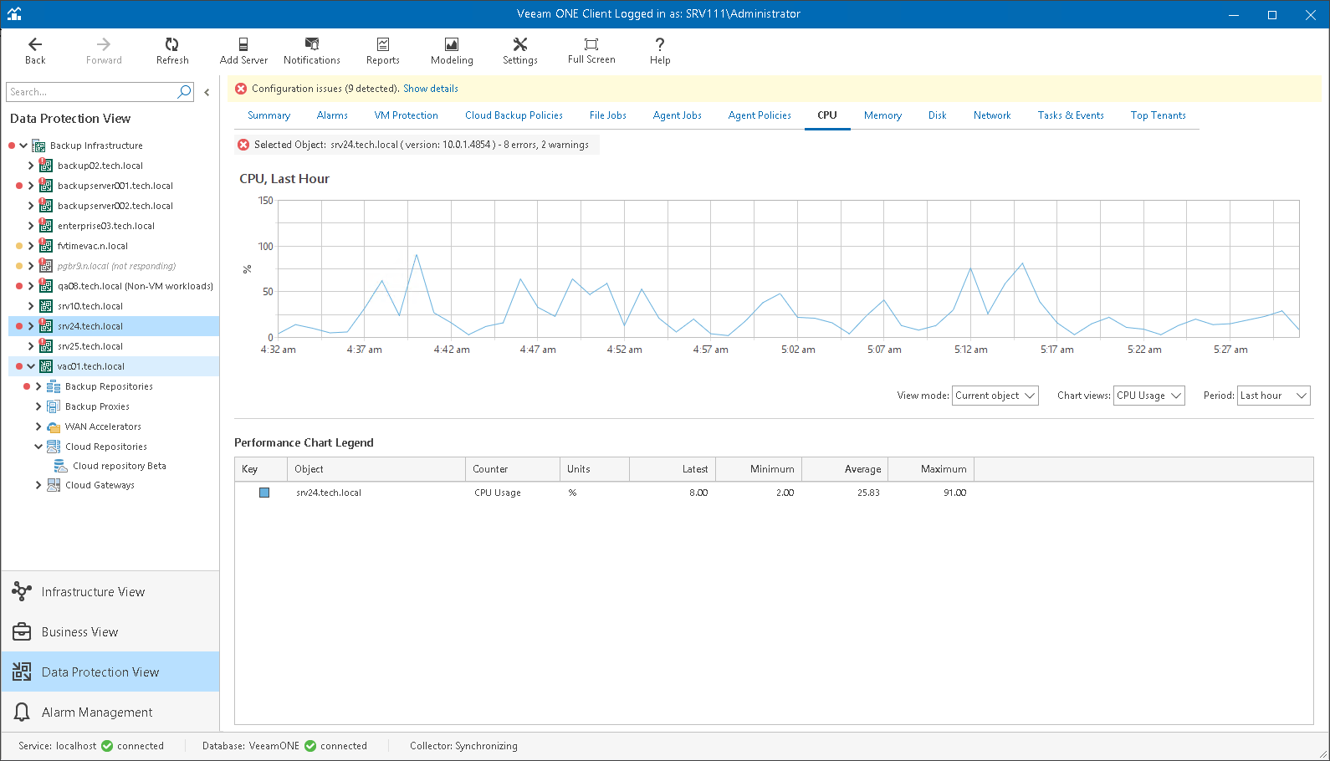Click the search magnifier icon
Image resolution: width=1330 pixels, height=761 pixels.
(x=185, y=92)
